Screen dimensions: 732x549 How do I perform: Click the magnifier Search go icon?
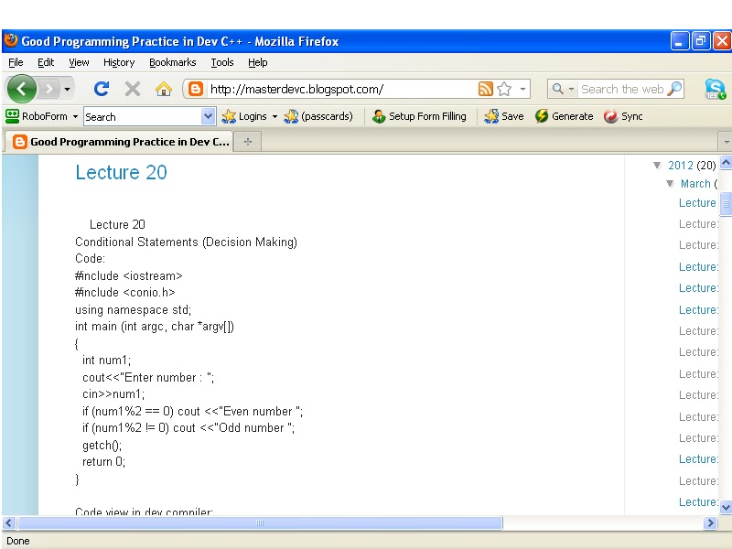click(x=674, y=88)
